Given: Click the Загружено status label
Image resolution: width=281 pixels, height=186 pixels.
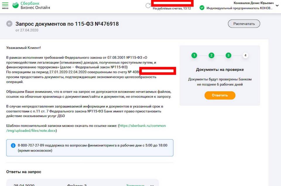Looking at the screenshot, I should click(x=135, y=185).
